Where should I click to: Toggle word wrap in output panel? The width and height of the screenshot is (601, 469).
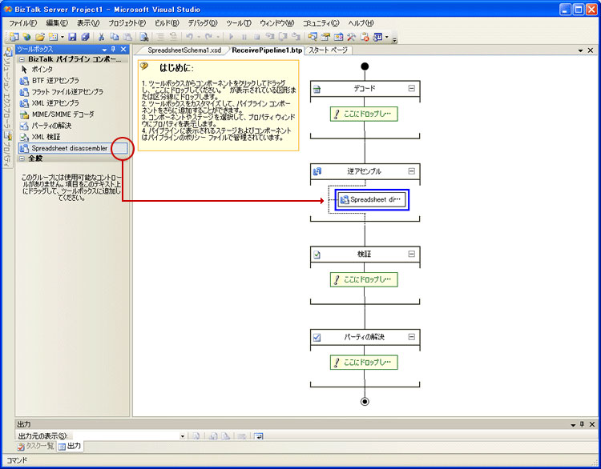pyautogui.click(x=259, y=436)
